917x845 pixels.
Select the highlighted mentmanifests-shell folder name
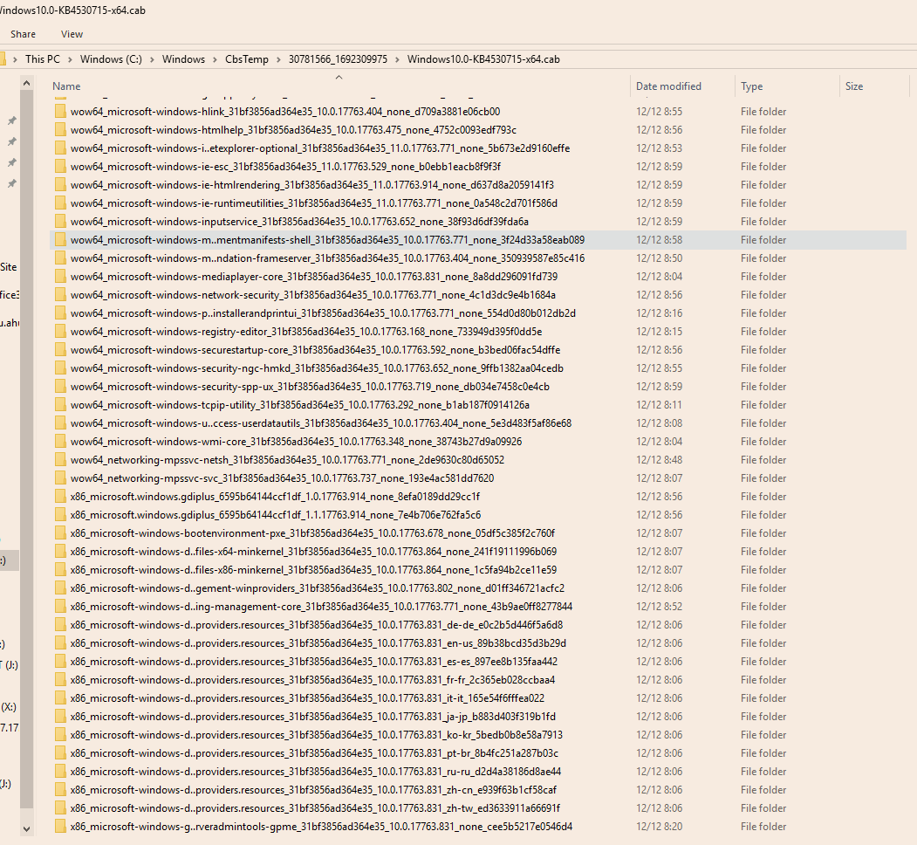(327, 240)
